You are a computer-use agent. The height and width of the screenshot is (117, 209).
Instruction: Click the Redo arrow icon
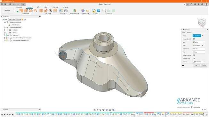pos(18,4)
